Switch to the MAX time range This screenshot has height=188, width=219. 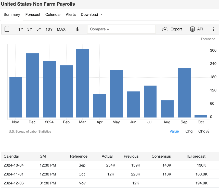[x=61, y=29]
